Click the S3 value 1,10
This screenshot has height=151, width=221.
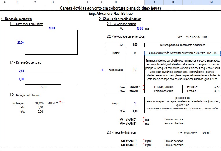135,111
